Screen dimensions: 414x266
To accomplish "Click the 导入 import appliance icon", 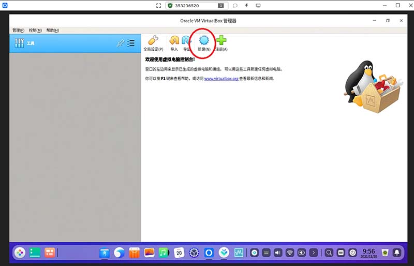I will tap(174, 43).
